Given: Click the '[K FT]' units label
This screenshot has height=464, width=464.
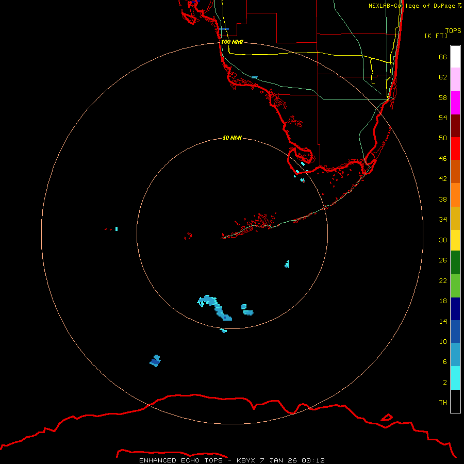Looking at the screenshot, I should coord(436,36).
